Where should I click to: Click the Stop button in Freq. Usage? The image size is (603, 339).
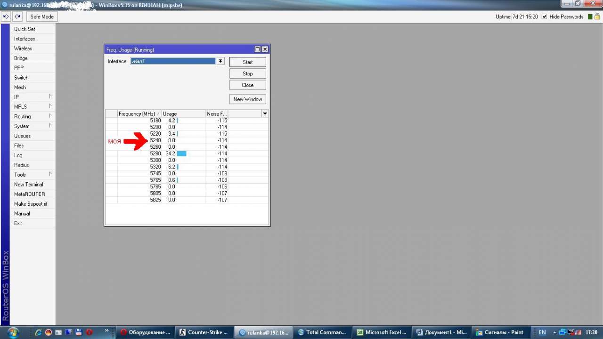tap(248, 73)
